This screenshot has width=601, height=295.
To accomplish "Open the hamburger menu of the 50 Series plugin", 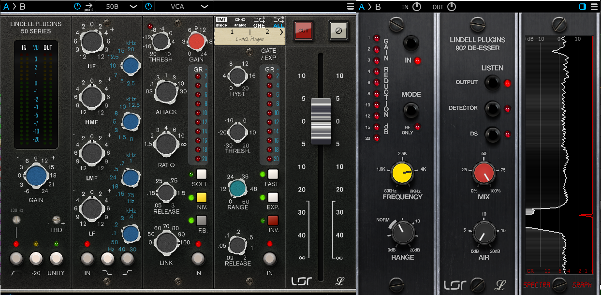I will click(351, 6).
